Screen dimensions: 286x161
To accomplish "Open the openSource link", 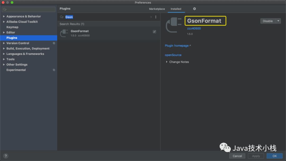I will tap(173, 55).
